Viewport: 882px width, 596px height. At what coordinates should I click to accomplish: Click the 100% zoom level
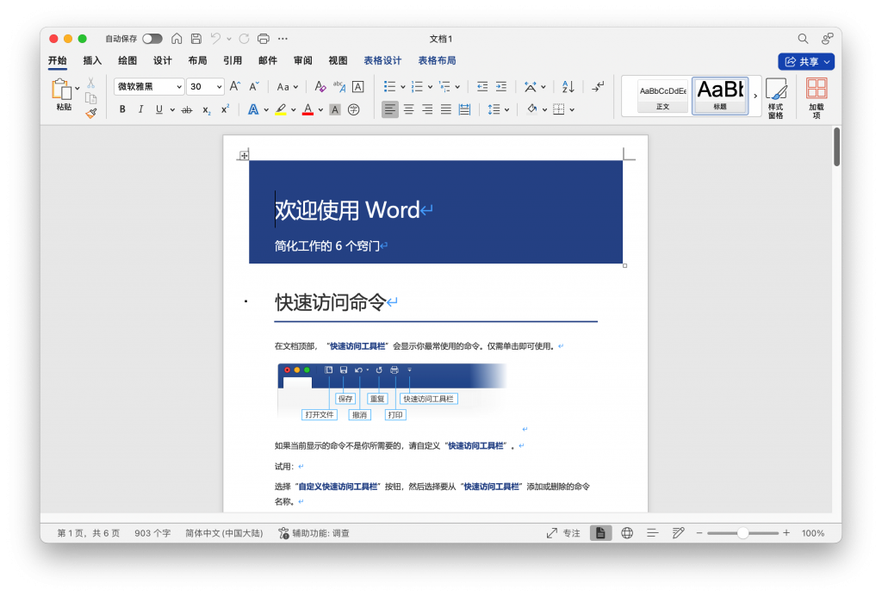coord(813,533)
